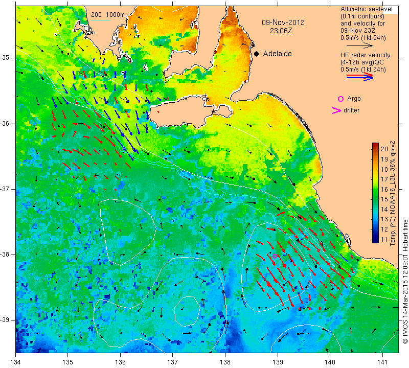Click the longitude axis label 138
The image size is (409, 368).
pyautogui.click(x=225, y=362)
